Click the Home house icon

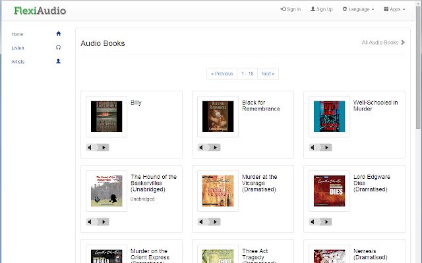[59, 34]
